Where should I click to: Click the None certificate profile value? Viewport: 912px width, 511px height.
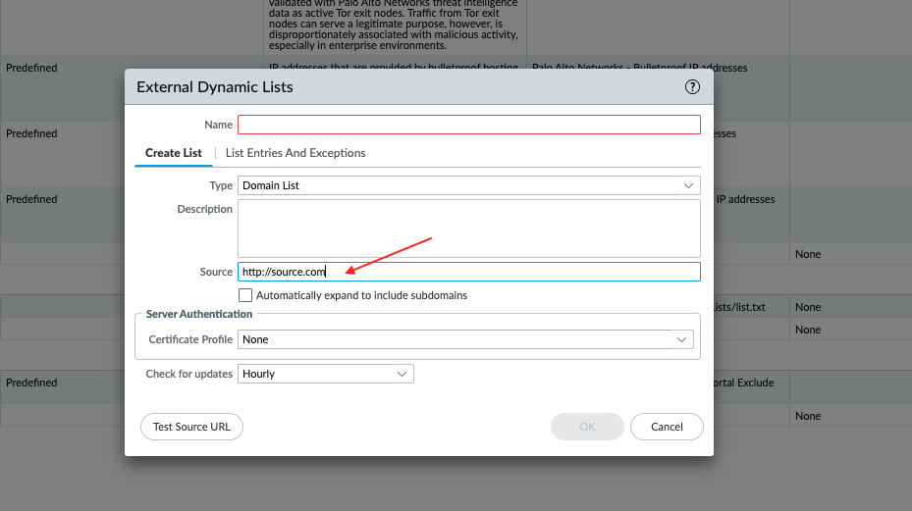pos(255,339)
